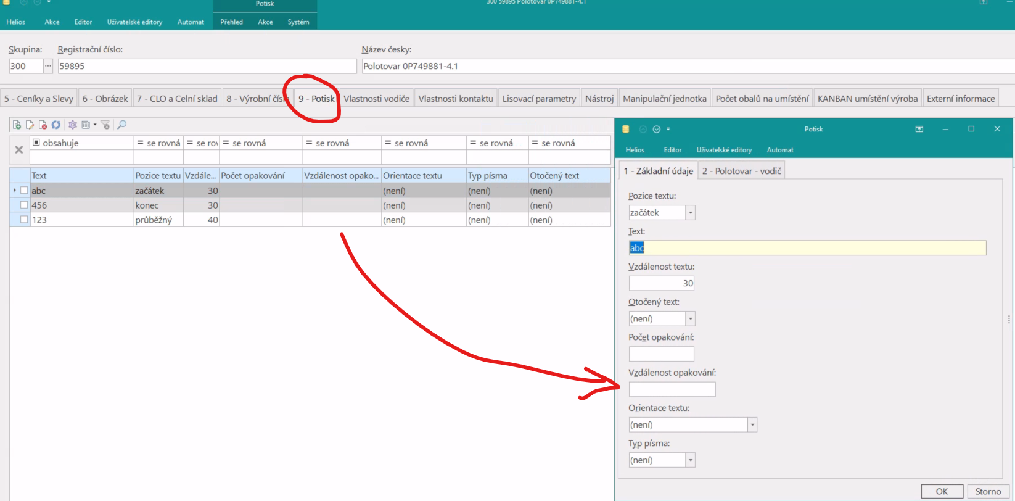Click the X to clear filter row

point(19,150)
